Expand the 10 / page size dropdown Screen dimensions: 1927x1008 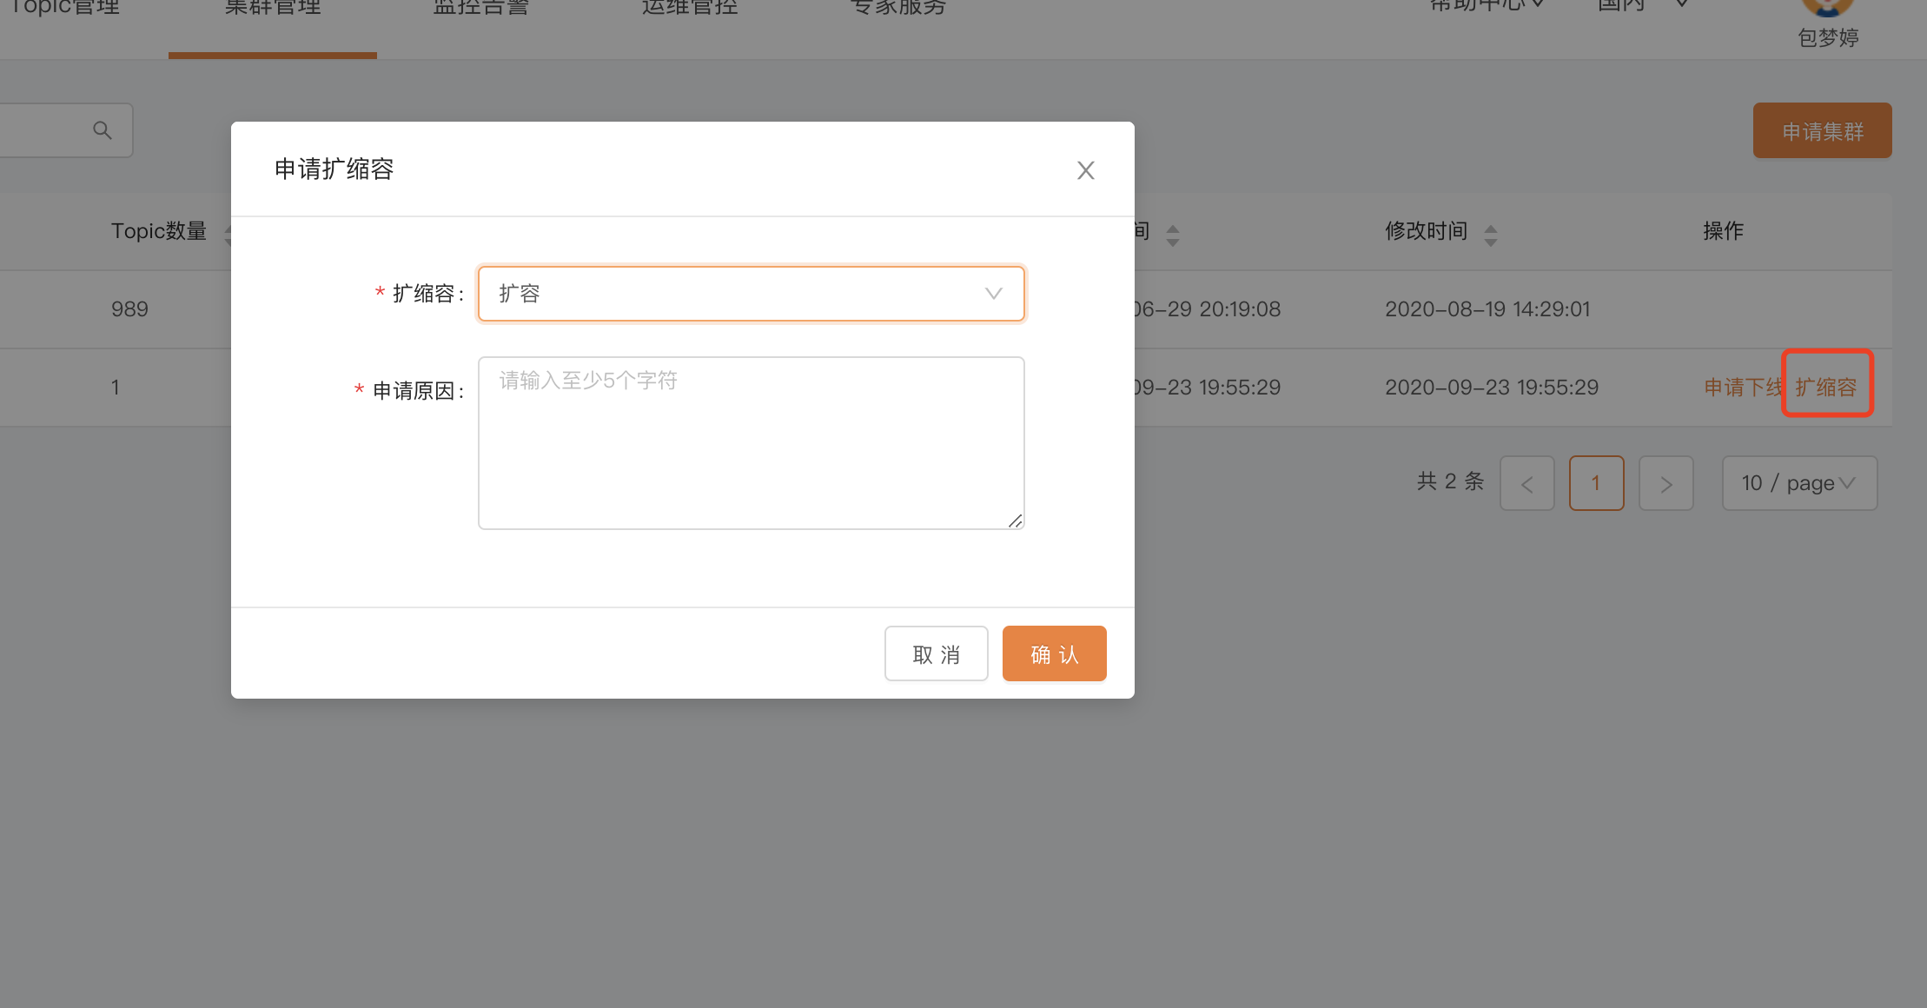[x=1799, y=483]
